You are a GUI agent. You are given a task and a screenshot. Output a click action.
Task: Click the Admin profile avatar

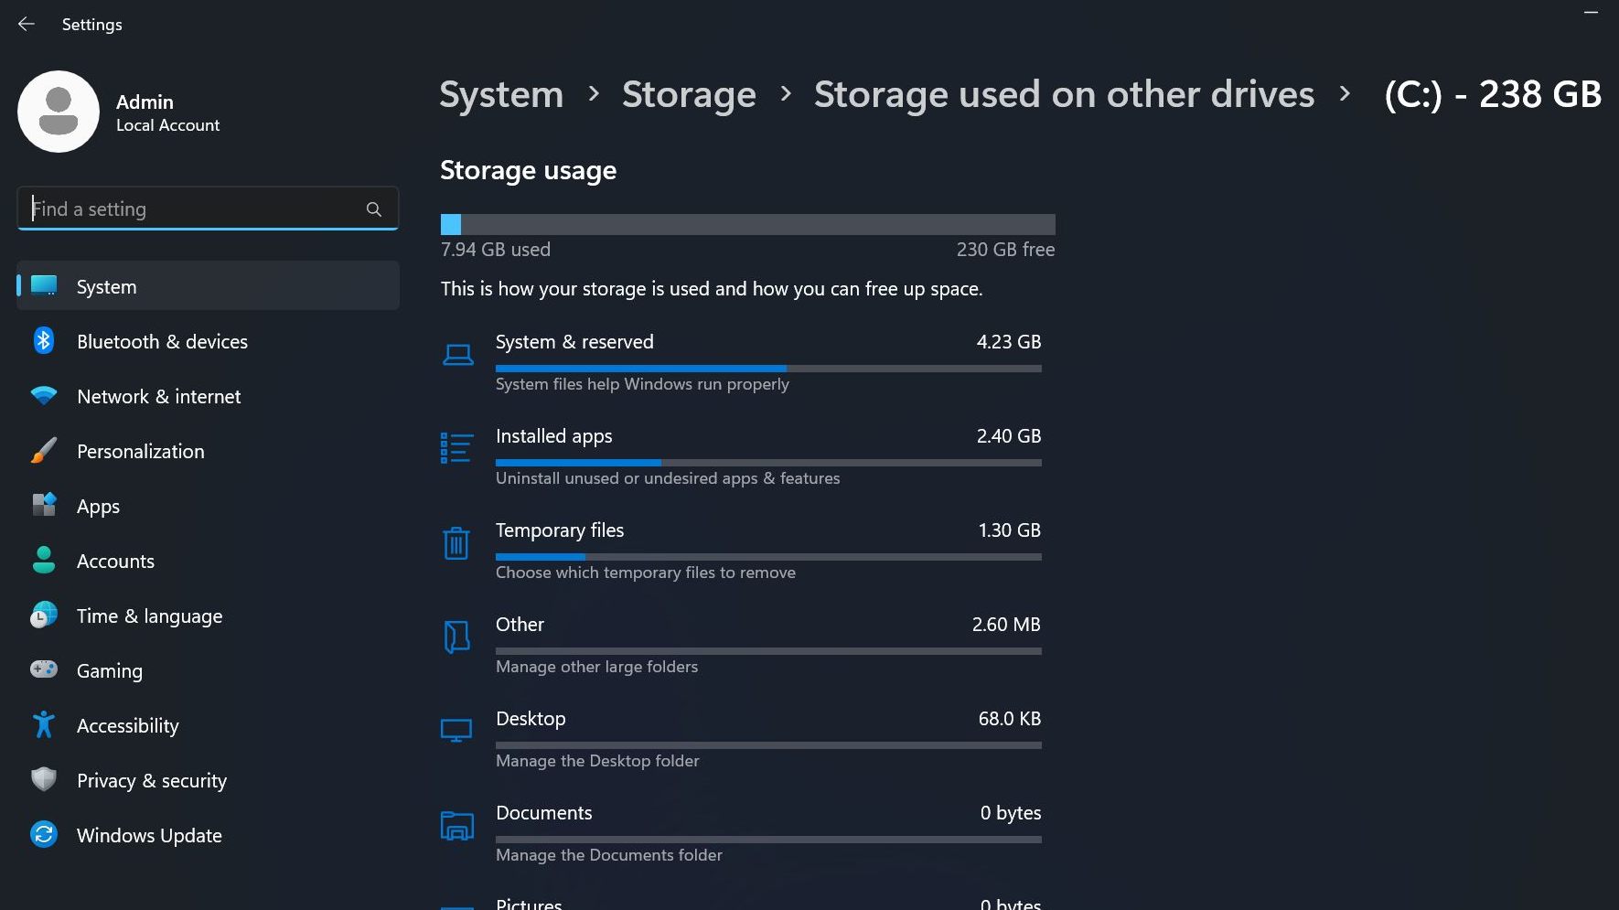click(59, 112)
